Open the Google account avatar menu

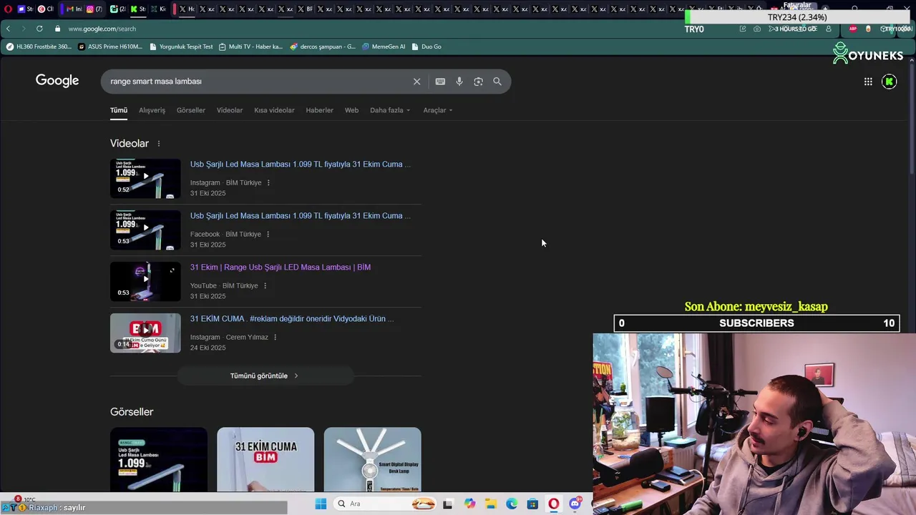point(890,82)
